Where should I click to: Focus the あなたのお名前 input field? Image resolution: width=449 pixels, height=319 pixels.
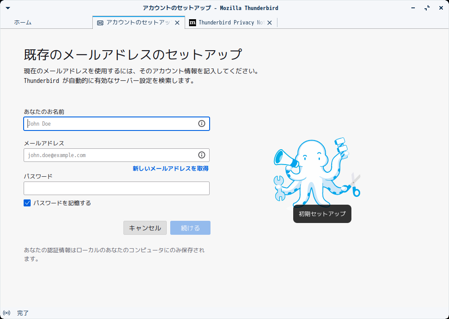(116, 123)
